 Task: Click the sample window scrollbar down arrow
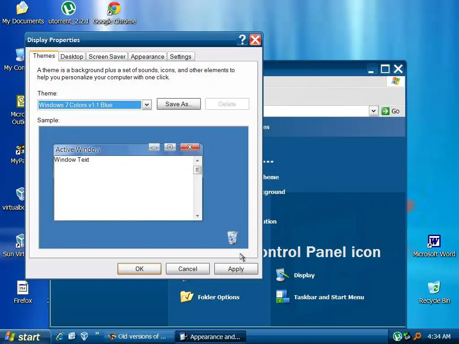click(197, 216)
